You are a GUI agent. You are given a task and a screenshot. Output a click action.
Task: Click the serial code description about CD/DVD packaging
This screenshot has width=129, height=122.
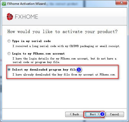66,46
